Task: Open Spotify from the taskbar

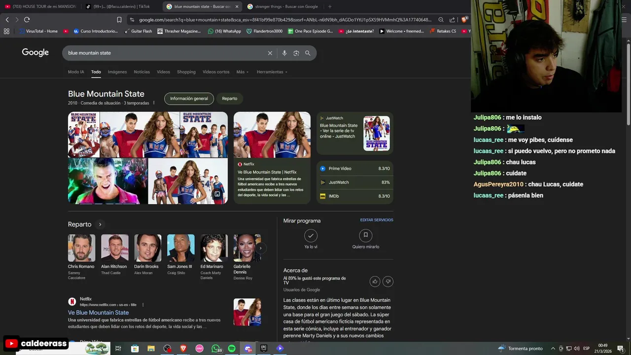Action: coord(232,349)
